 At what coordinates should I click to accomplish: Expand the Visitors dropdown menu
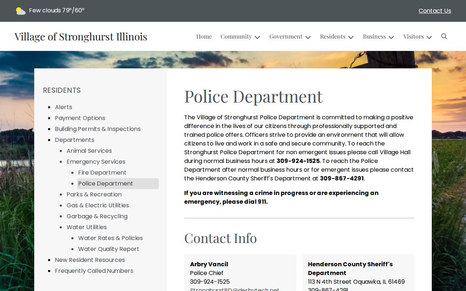click(418, 37)
